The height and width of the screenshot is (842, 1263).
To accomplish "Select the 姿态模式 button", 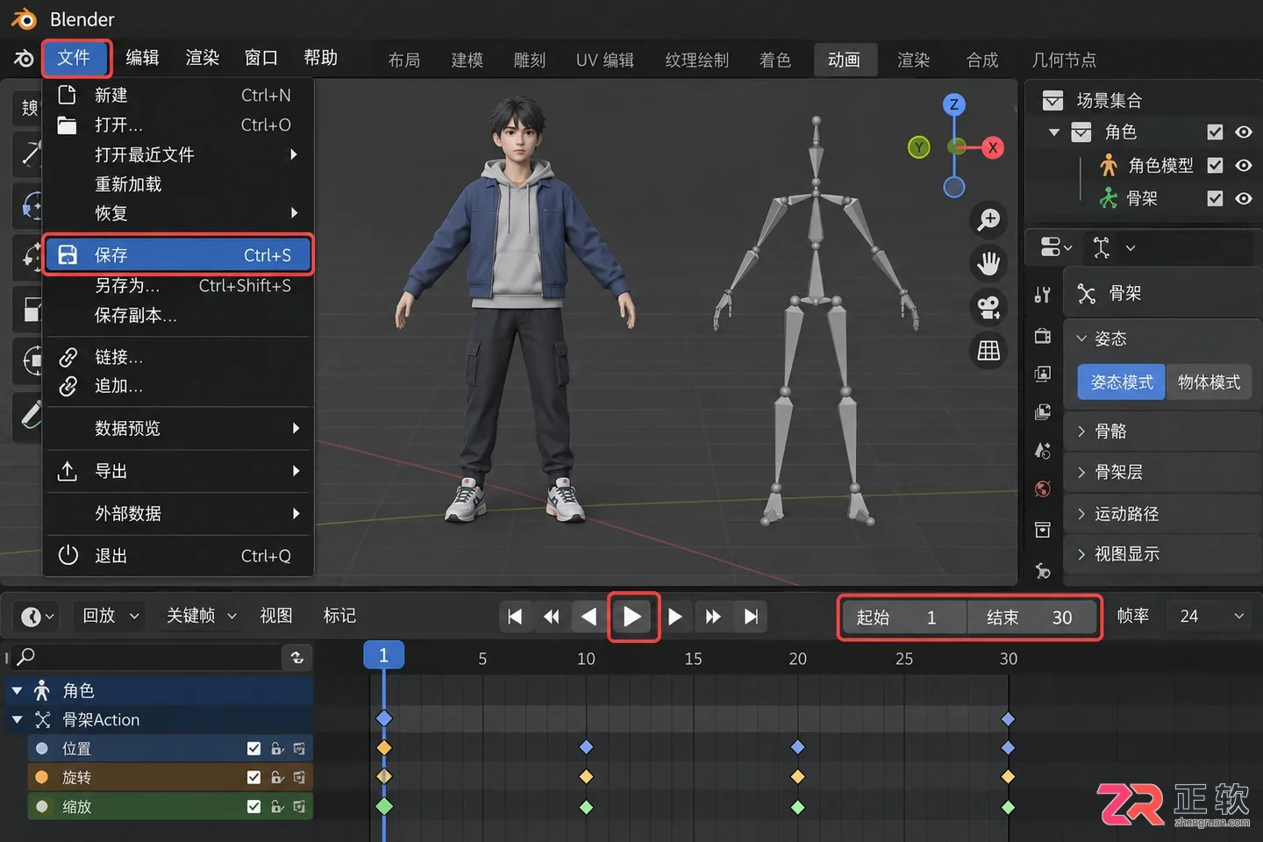I will tap(1122, 382).
